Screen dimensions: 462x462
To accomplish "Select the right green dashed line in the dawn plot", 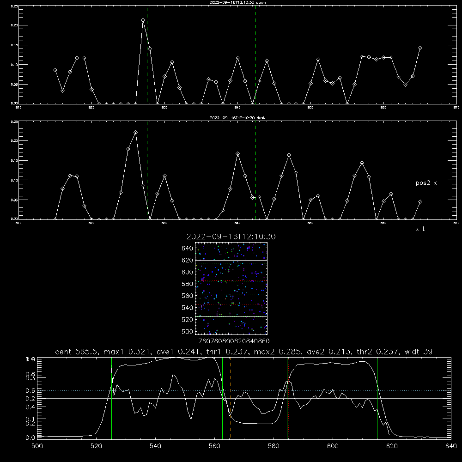I will [255, 55].
